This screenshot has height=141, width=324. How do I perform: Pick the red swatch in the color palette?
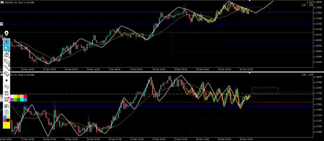coord(25,96)
